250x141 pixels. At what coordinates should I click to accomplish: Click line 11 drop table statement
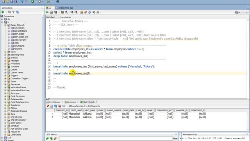[71, 56]
